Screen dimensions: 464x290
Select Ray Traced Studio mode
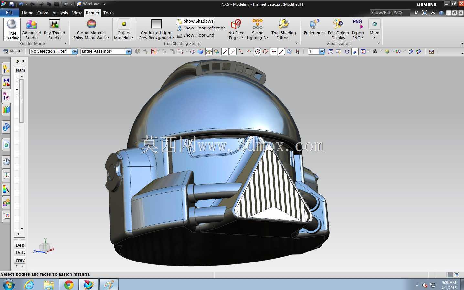(55, 29)
